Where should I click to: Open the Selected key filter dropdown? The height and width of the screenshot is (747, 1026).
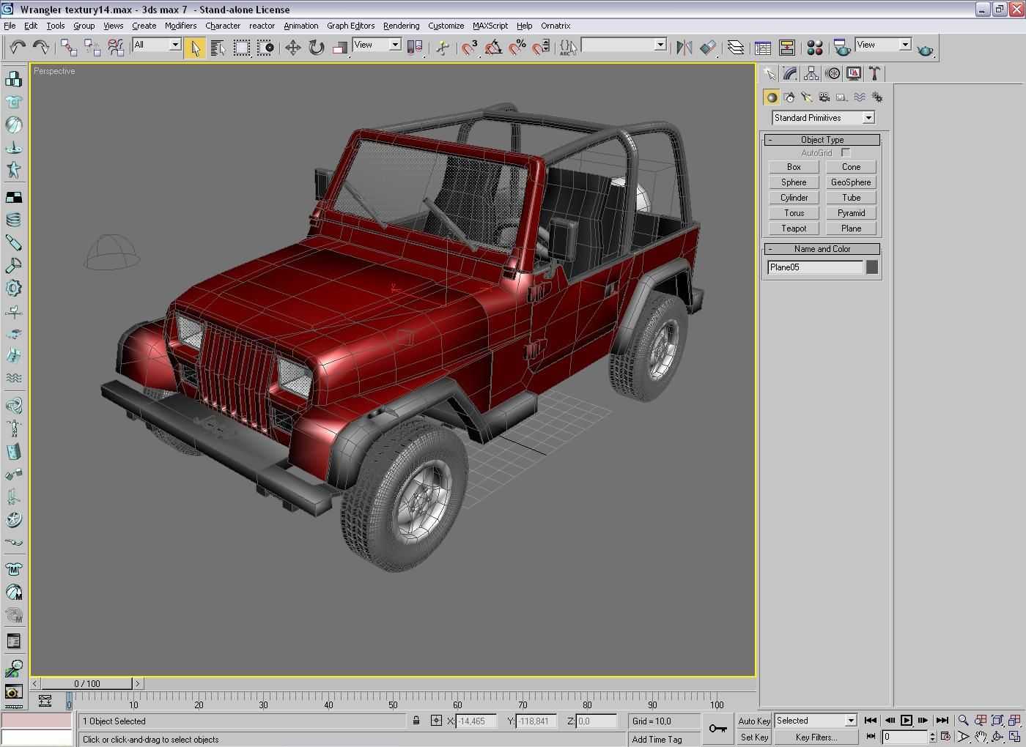(816, 721)
